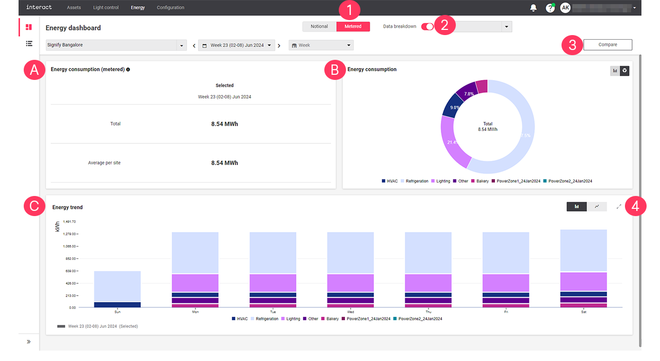Open the Week 23 date picker

point(237,45)
